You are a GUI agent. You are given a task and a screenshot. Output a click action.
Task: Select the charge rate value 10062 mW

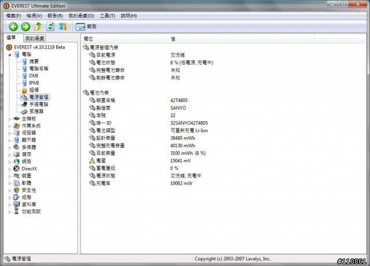tap(181, 183)
